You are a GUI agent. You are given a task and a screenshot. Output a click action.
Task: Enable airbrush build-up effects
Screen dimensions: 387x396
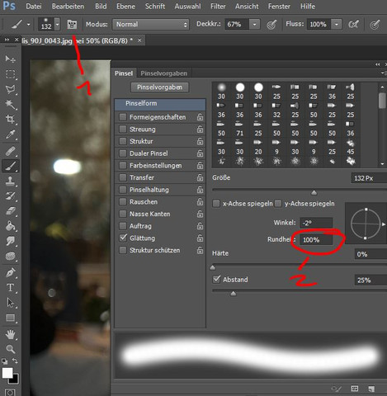tap(353, 25)
